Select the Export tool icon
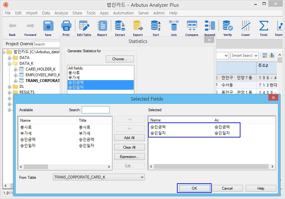Screen dimensions: 285x199 pyautogui.click(x=138, y=26)
